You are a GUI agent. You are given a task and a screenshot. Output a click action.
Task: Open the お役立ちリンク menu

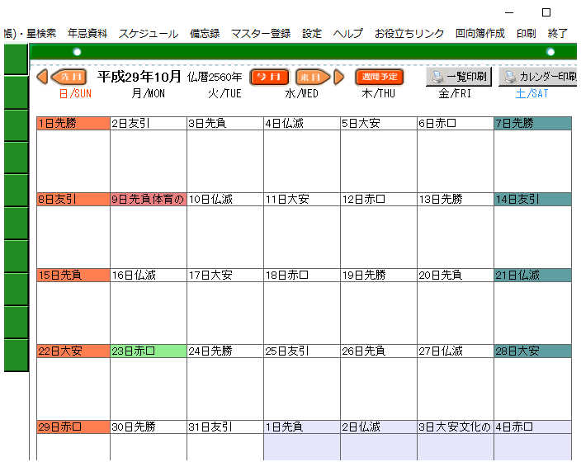coord(409,34)
